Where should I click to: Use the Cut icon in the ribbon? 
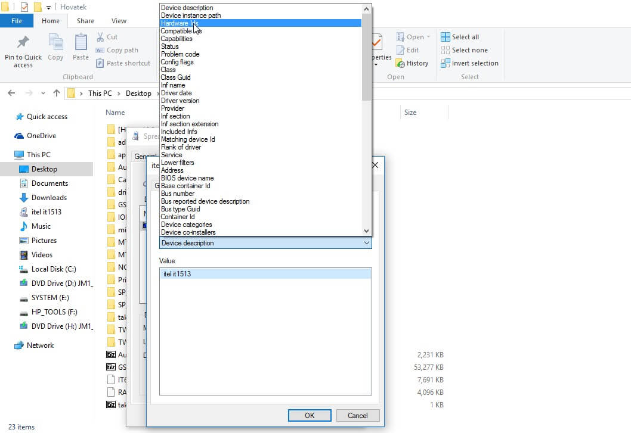click(100, 36)
